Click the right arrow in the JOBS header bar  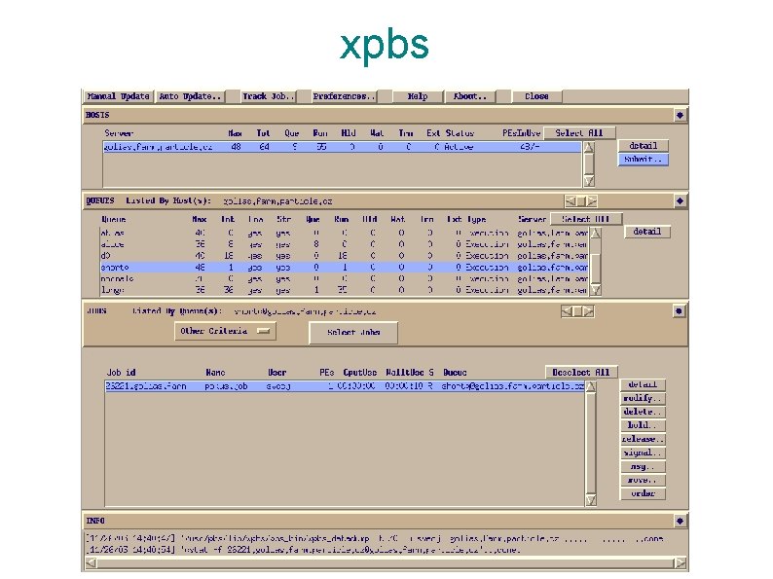point(588,311)
